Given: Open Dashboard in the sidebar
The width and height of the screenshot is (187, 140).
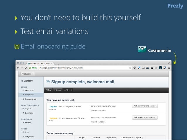Looking at the screenshot, I should tap(27, 81).
